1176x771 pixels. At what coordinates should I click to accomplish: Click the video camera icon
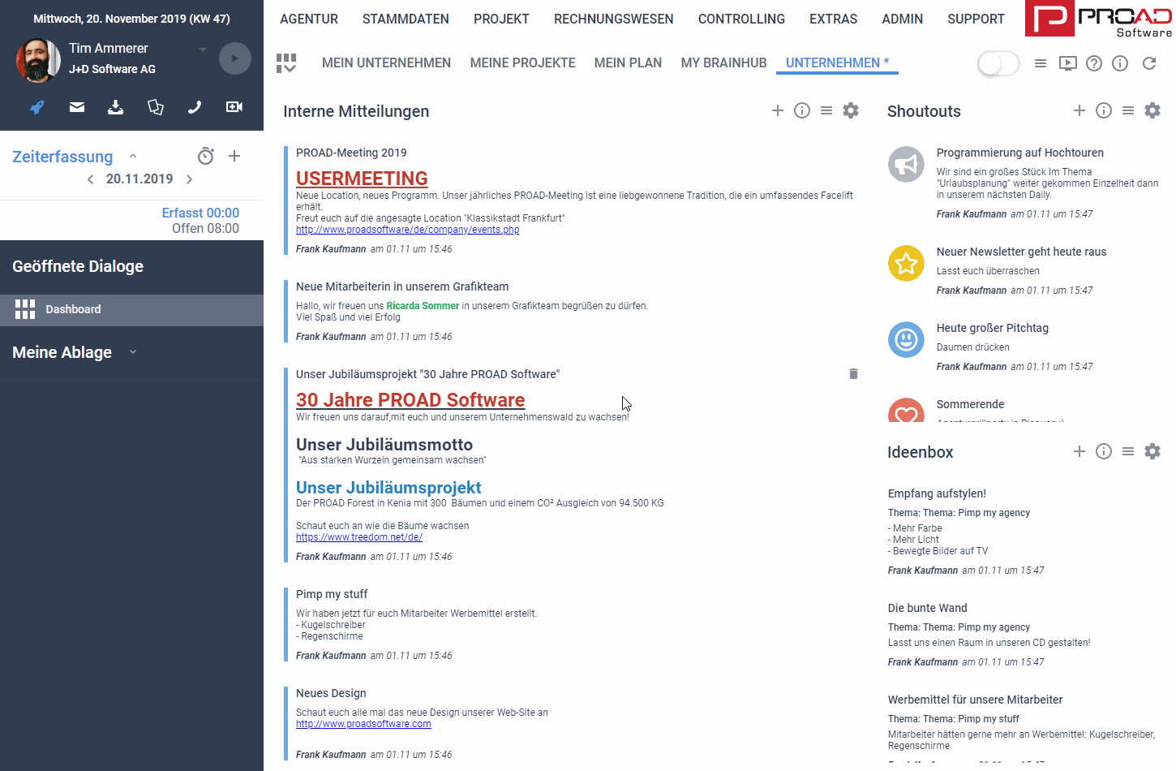tap(234, 107)
